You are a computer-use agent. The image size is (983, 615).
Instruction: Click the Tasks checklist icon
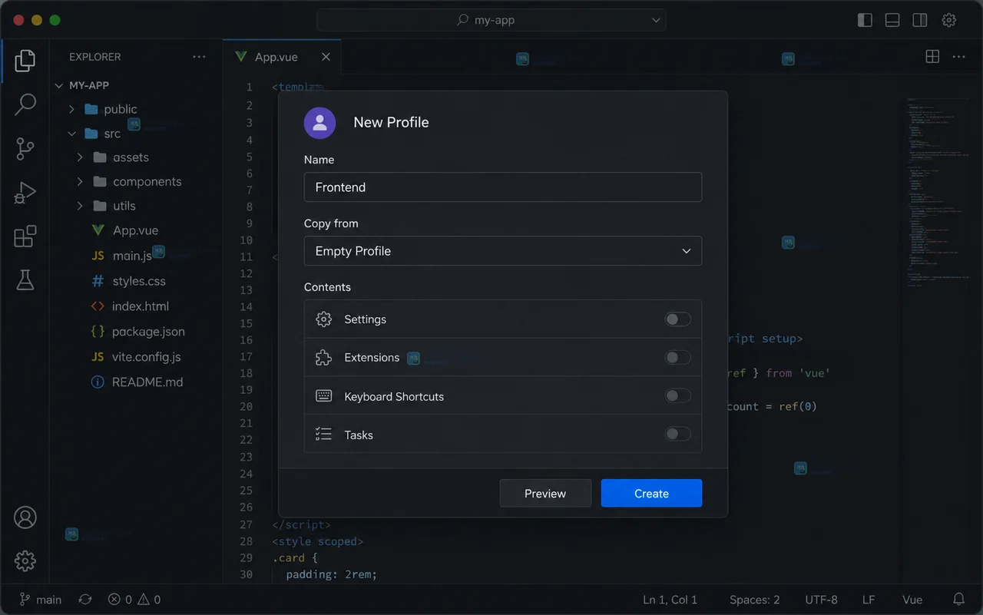(324, 435)
